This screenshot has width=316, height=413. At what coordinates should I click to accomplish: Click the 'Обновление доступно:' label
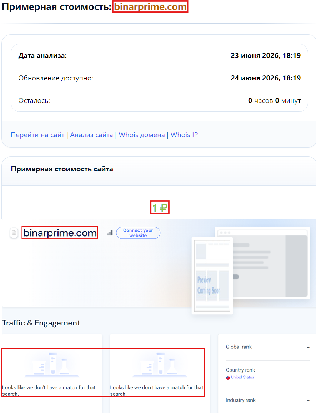(56, 78)
